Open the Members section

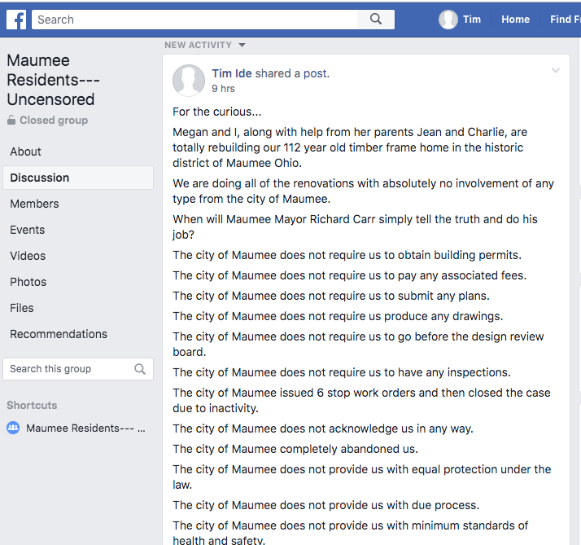point(34,204)
